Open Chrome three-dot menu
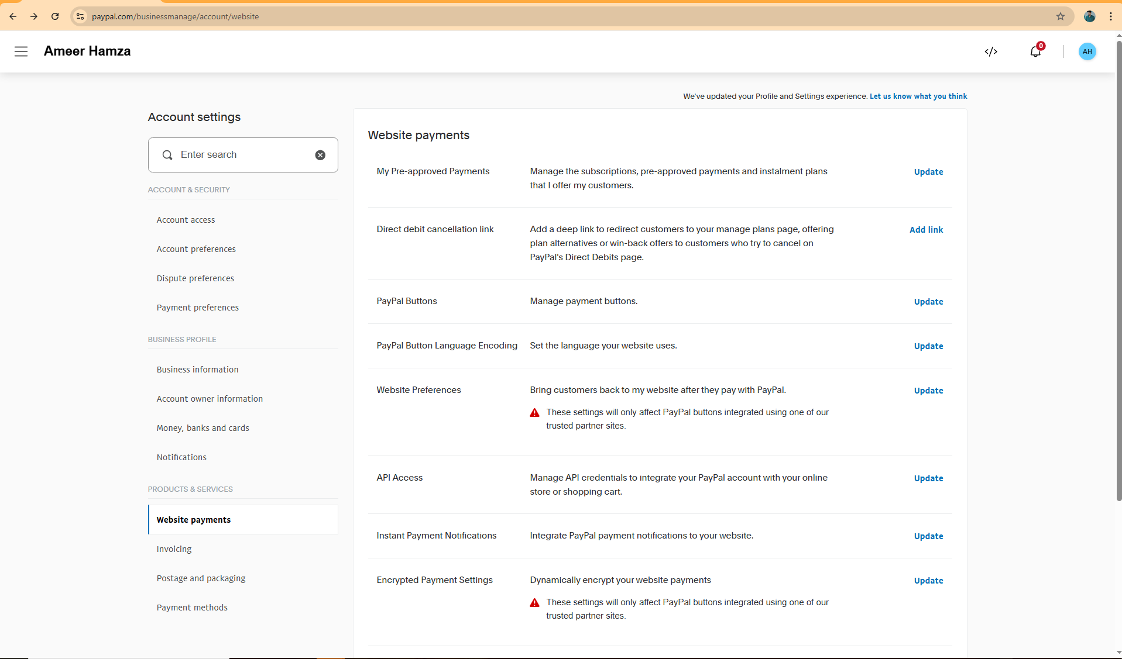This screenshot has height=659, width=1122. (1110, 16)
